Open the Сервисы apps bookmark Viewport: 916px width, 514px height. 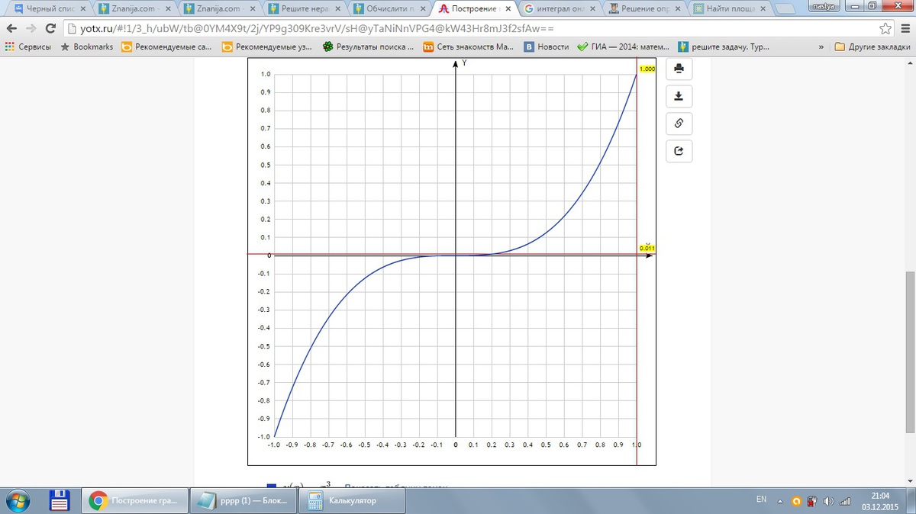(28, 47)
